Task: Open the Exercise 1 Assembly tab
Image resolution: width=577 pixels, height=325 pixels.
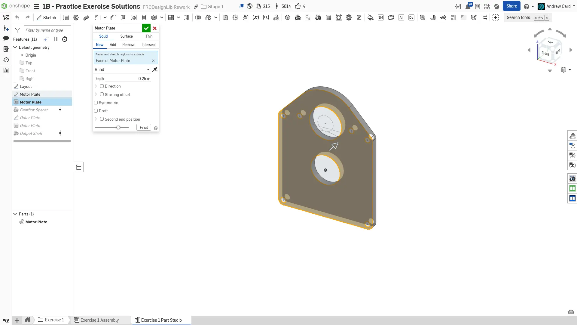Action: [99, 320]
